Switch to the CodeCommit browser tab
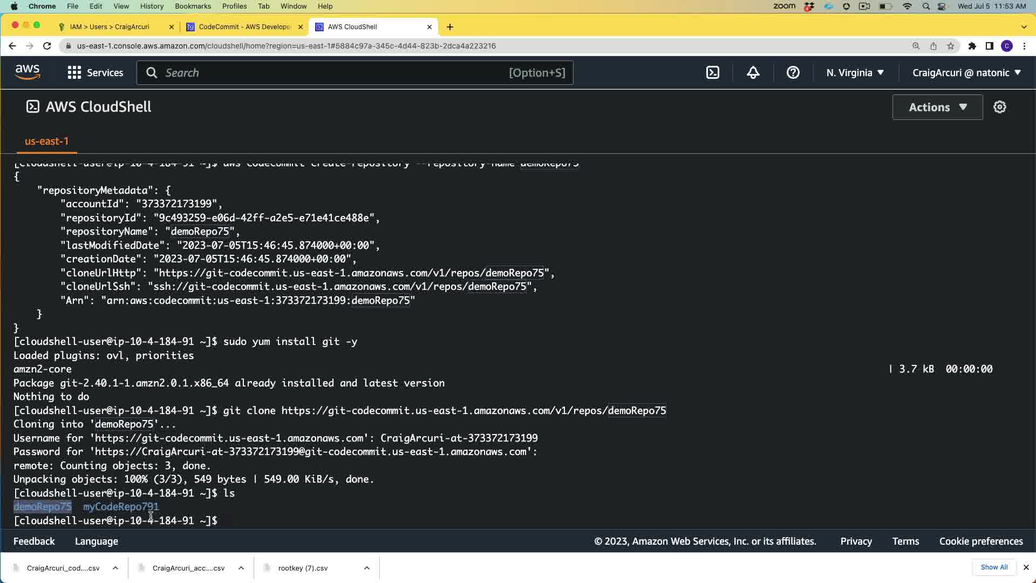1036x583 pixels. 244,26
